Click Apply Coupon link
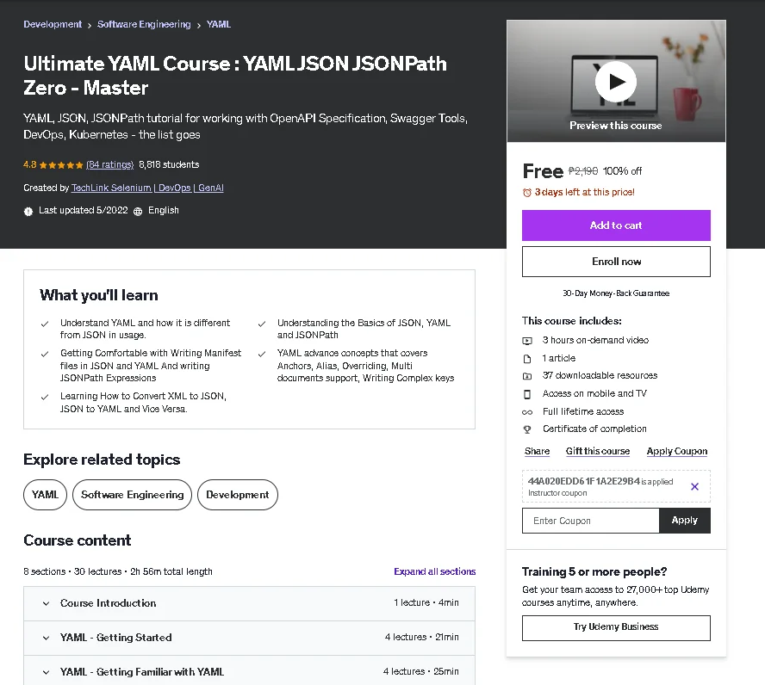This screenshot has height=685, width=765. pyautogui.click(x=676, y=451)
